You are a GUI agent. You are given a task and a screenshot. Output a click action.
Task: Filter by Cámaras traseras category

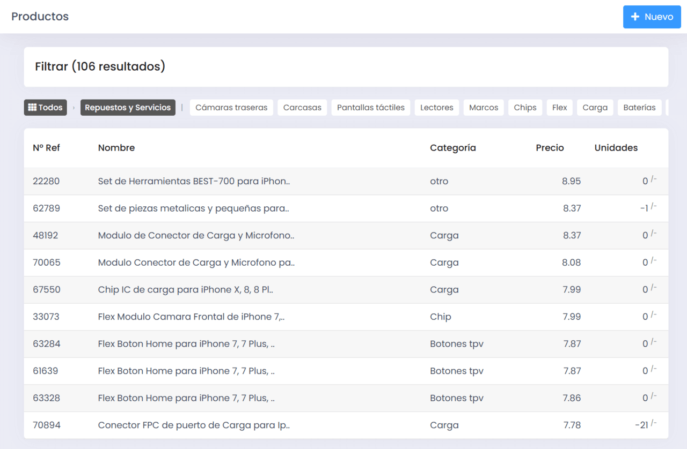tap(231, 108)
